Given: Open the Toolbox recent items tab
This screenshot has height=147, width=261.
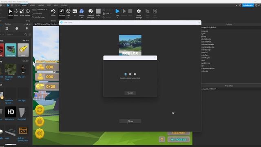Looking at the screenshot, I should pyautogui.click(x=17, y=29).
